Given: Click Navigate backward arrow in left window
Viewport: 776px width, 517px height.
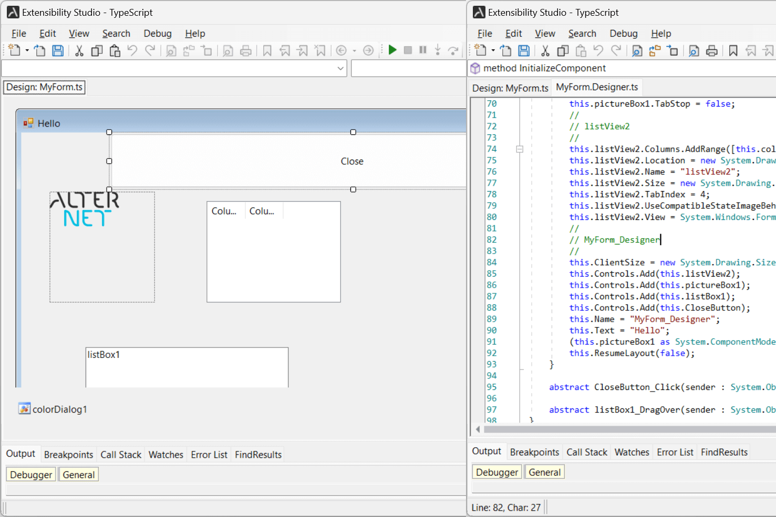Looking at the screenshot, I should click(342, 50).
